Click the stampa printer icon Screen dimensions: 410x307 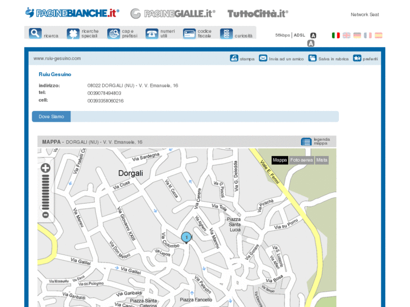(234, 58)
